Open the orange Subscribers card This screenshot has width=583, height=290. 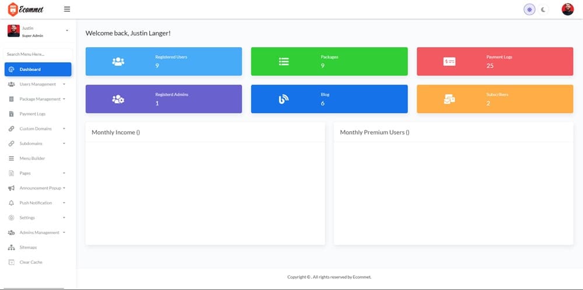[494, 99]
